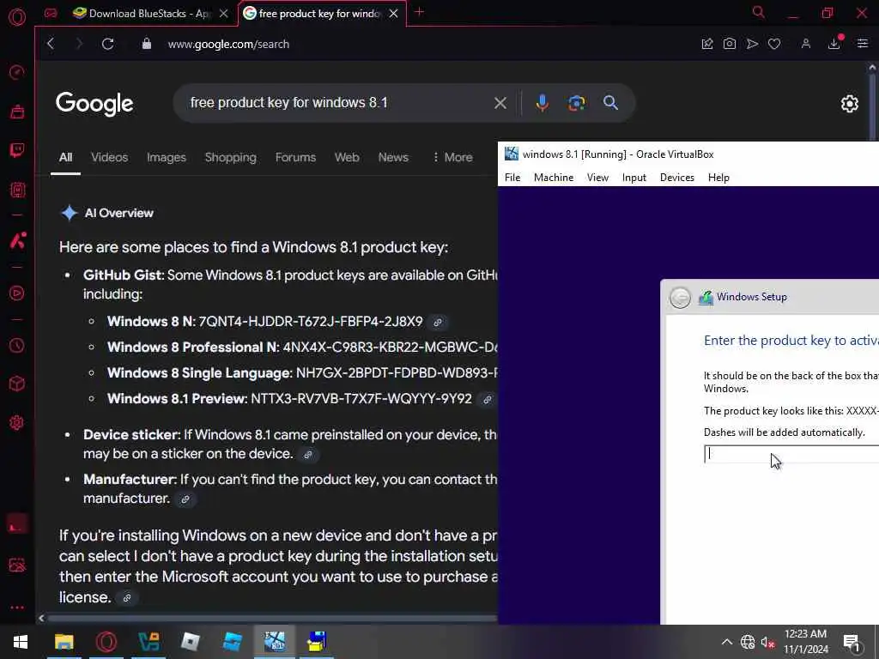Open a new browser tab
Screen dimensions: 879x659
click(x=419, y=12)
